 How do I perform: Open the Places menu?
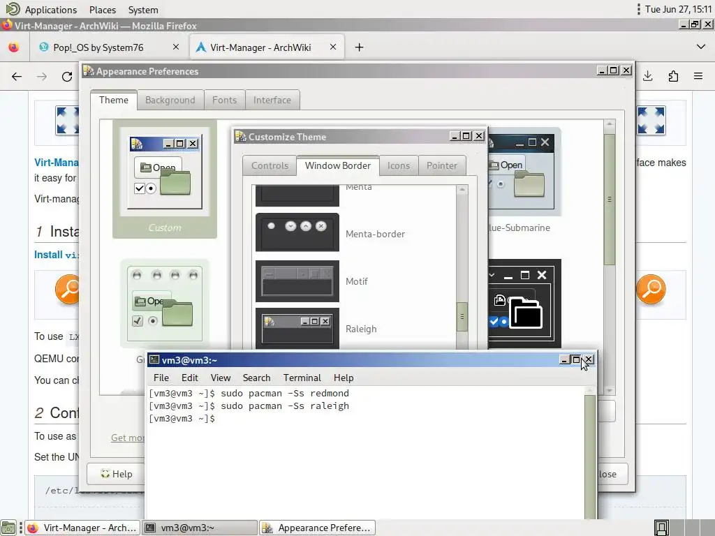point(103,10)
